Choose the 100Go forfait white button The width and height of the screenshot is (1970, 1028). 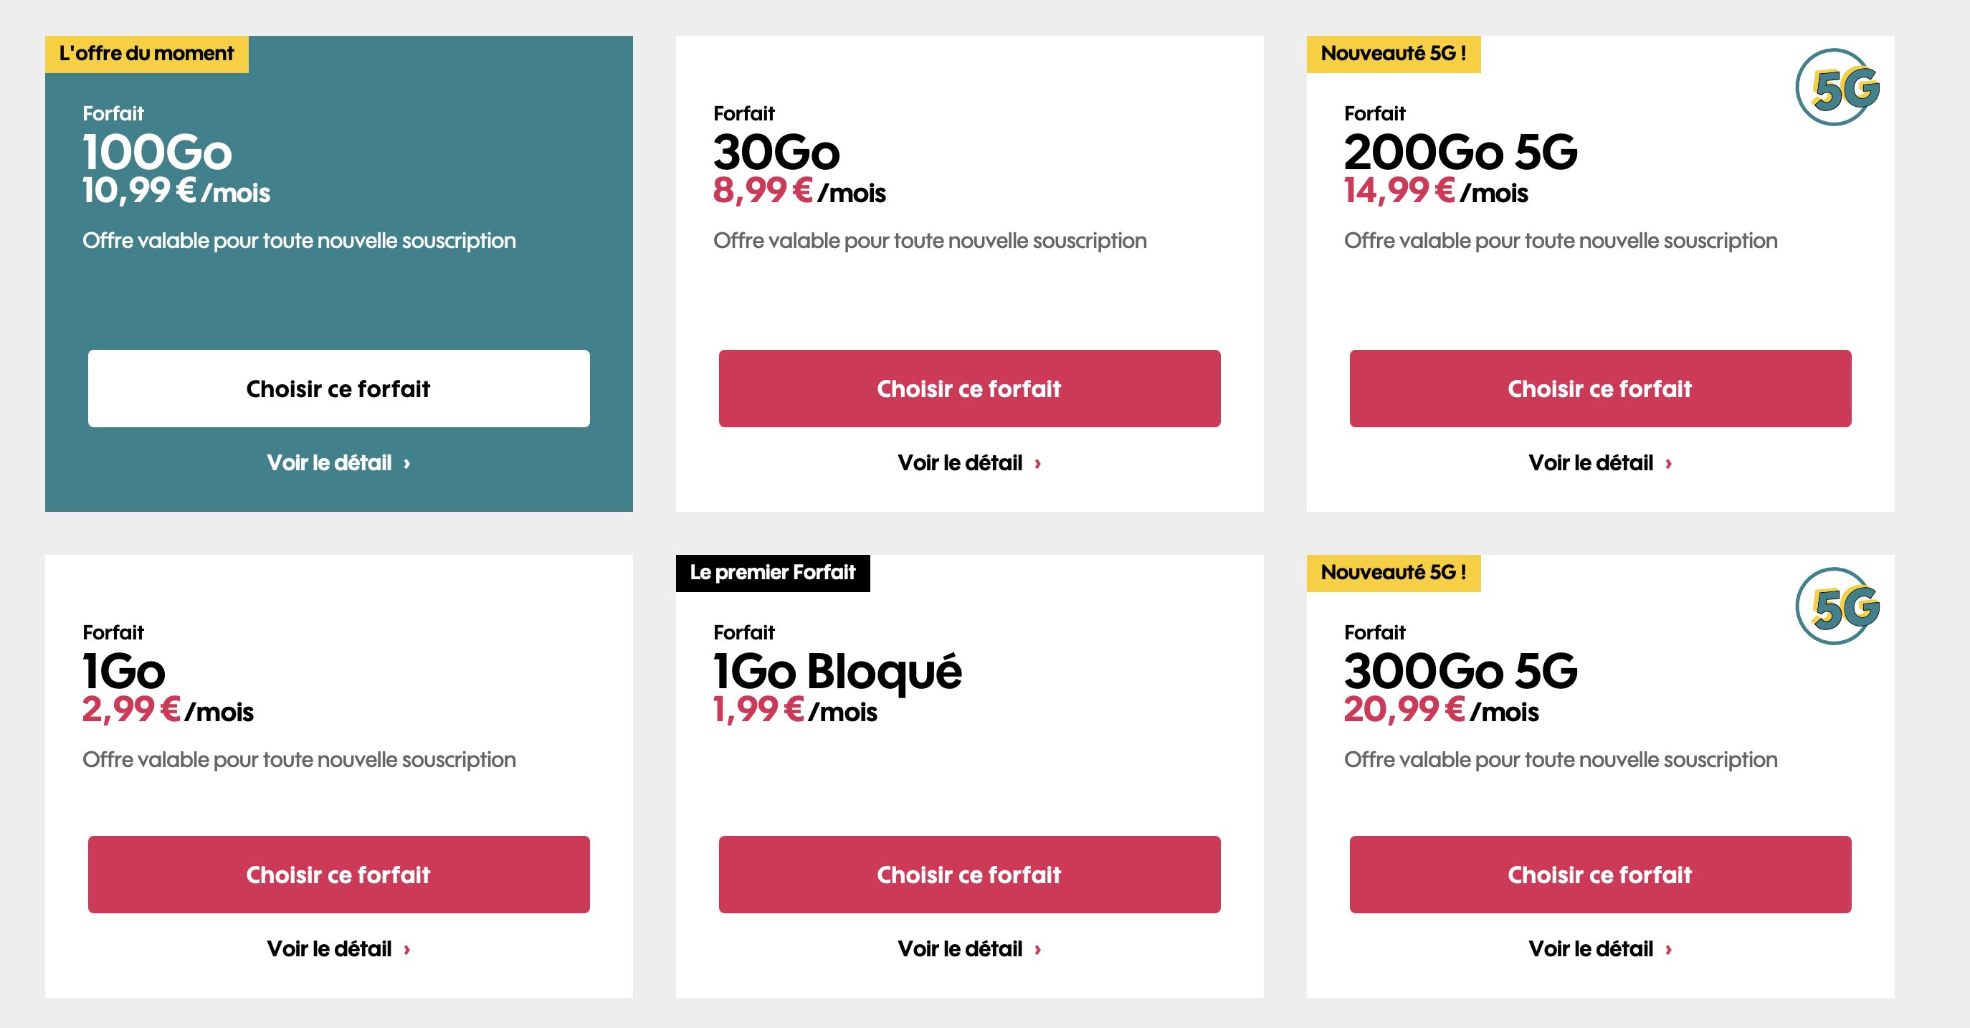click(x=339, y=389)
